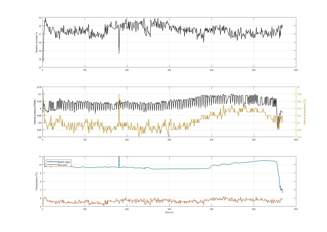Image resolution: width=327 pixels, height=232 pixels.
Task: Select the 43 tick on humidity axis
Action: click(40, 18)
